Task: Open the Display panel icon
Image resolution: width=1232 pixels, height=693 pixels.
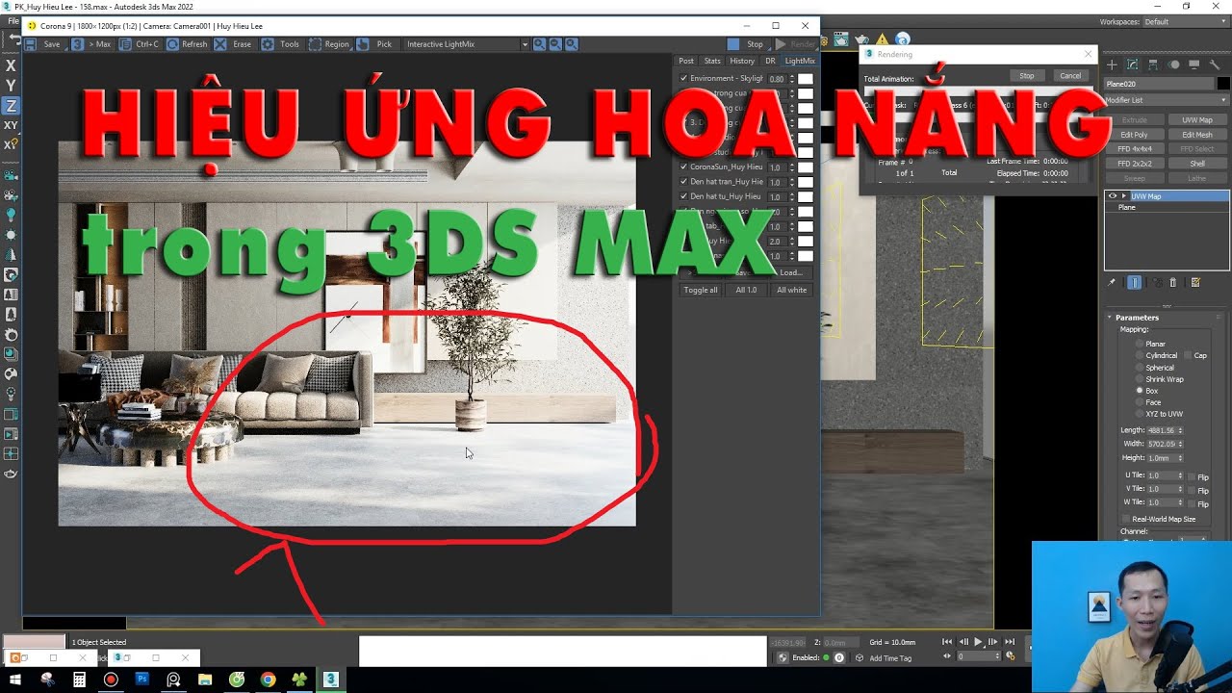Action: [1194, 64]
